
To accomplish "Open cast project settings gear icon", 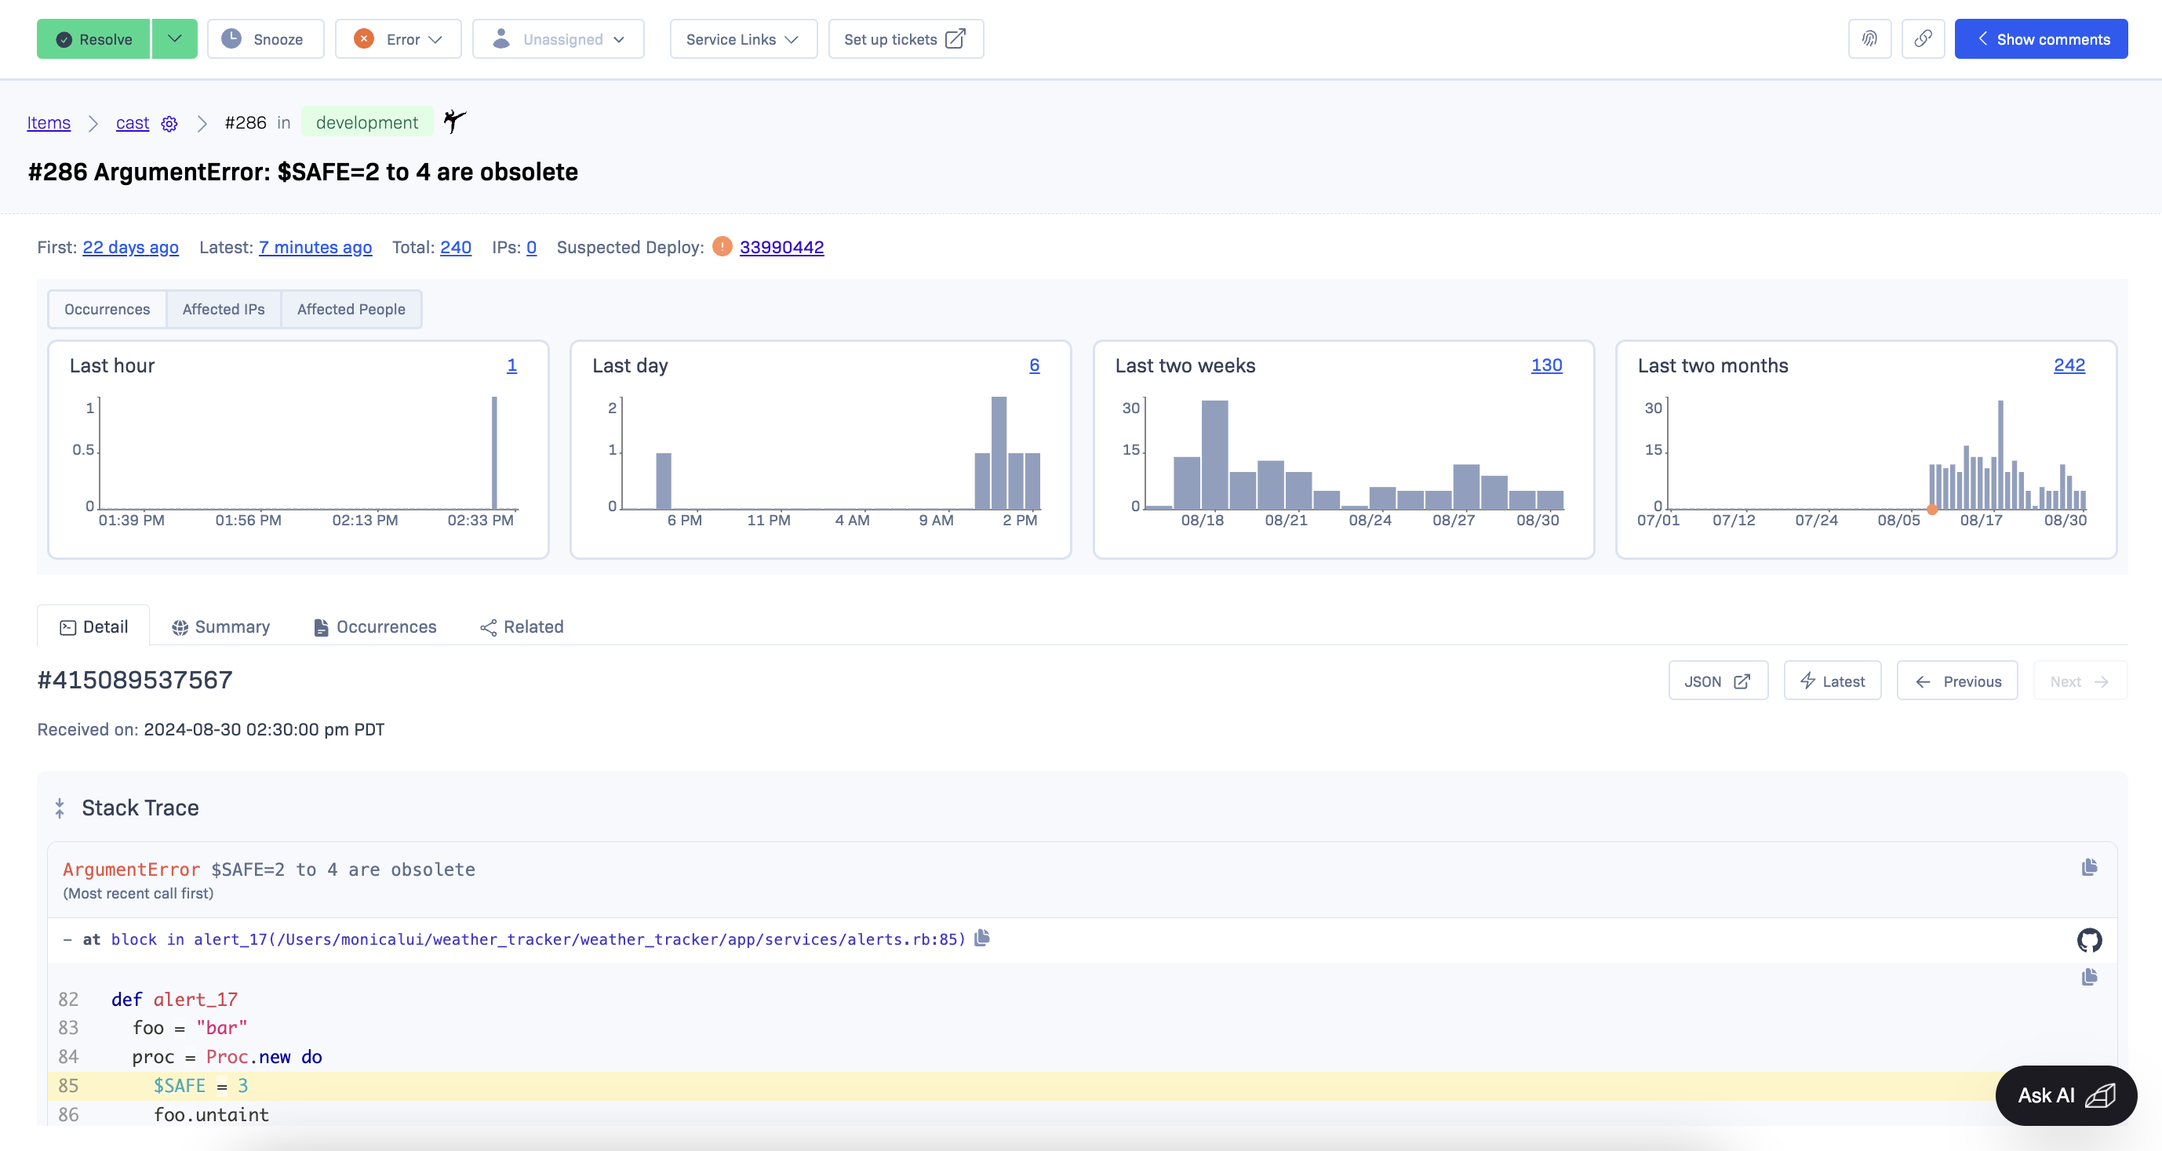I will coord(169,123).
